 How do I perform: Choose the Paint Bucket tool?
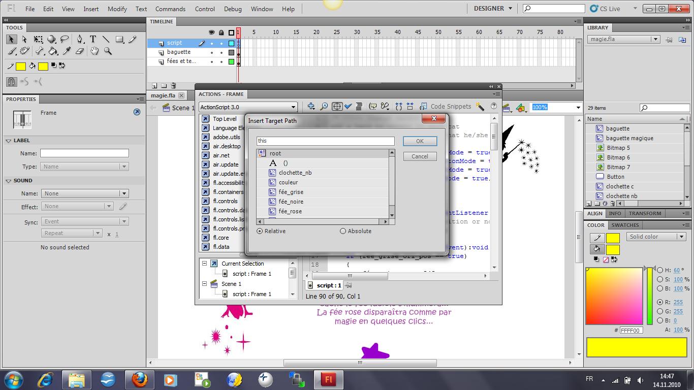coord(53,51)
